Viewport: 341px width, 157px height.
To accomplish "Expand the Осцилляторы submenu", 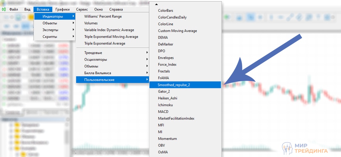I will (x=96, y=59).
